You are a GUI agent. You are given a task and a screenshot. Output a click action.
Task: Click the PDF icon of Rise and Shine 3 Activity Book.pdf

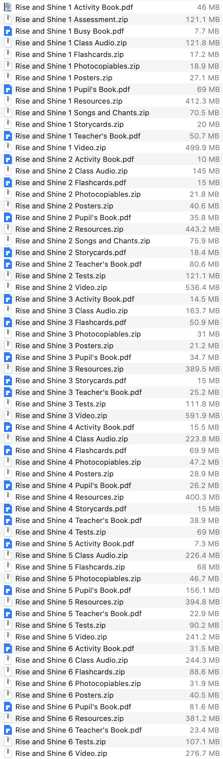tap(8, 299)
